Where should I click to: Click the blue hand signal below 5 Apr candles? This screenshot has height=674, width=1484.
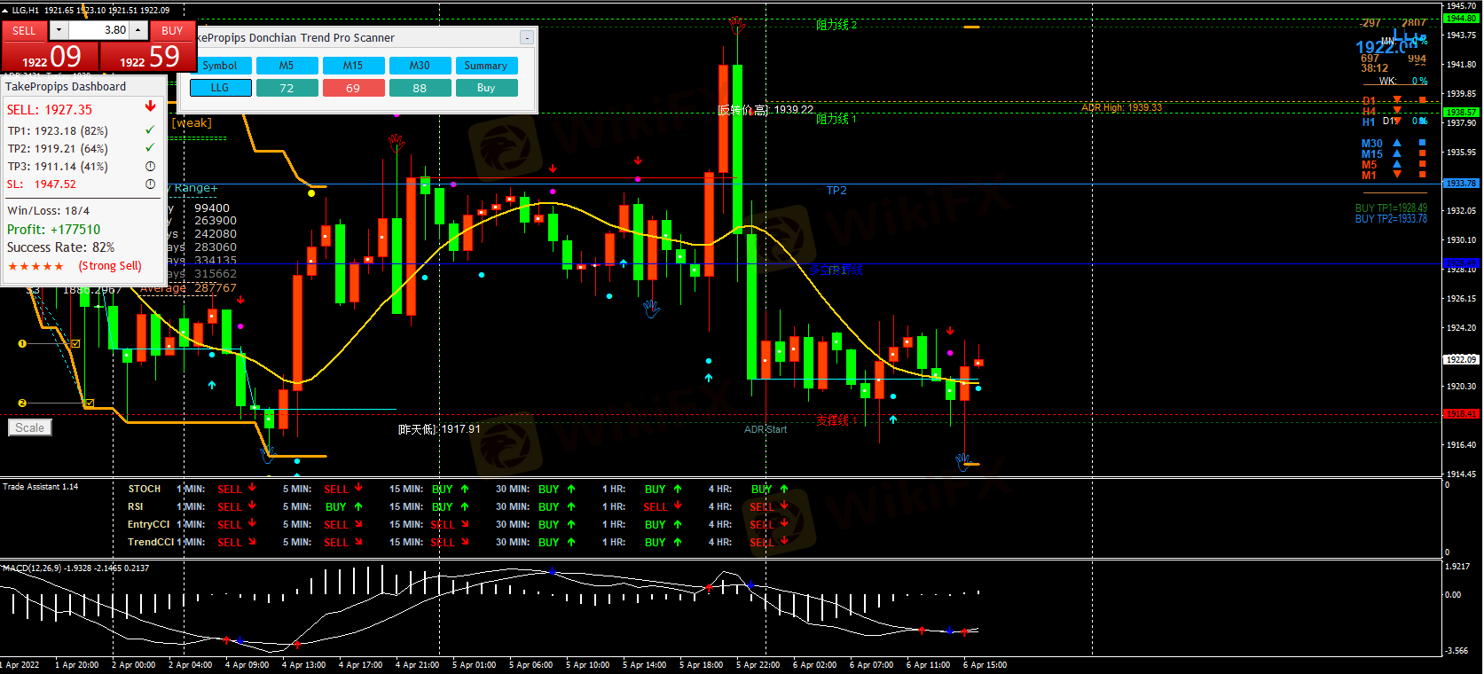tap(652, 309)
